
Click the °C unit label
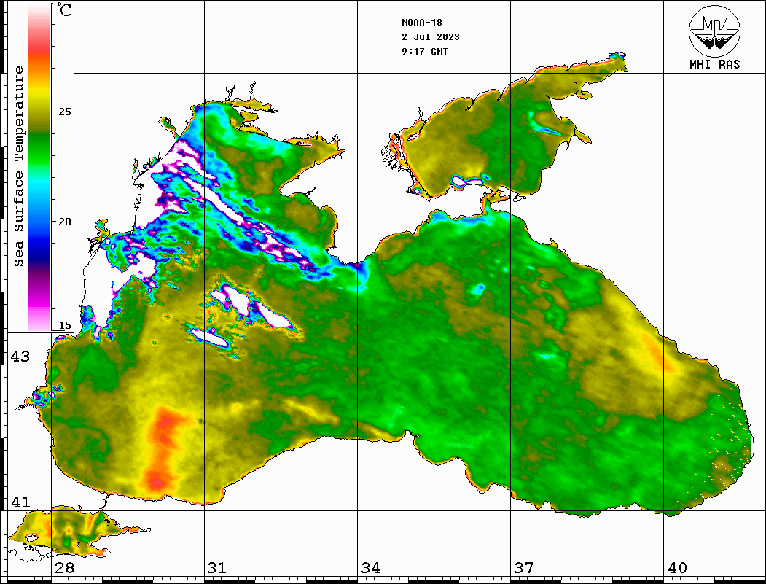click(x=64, y=9)
